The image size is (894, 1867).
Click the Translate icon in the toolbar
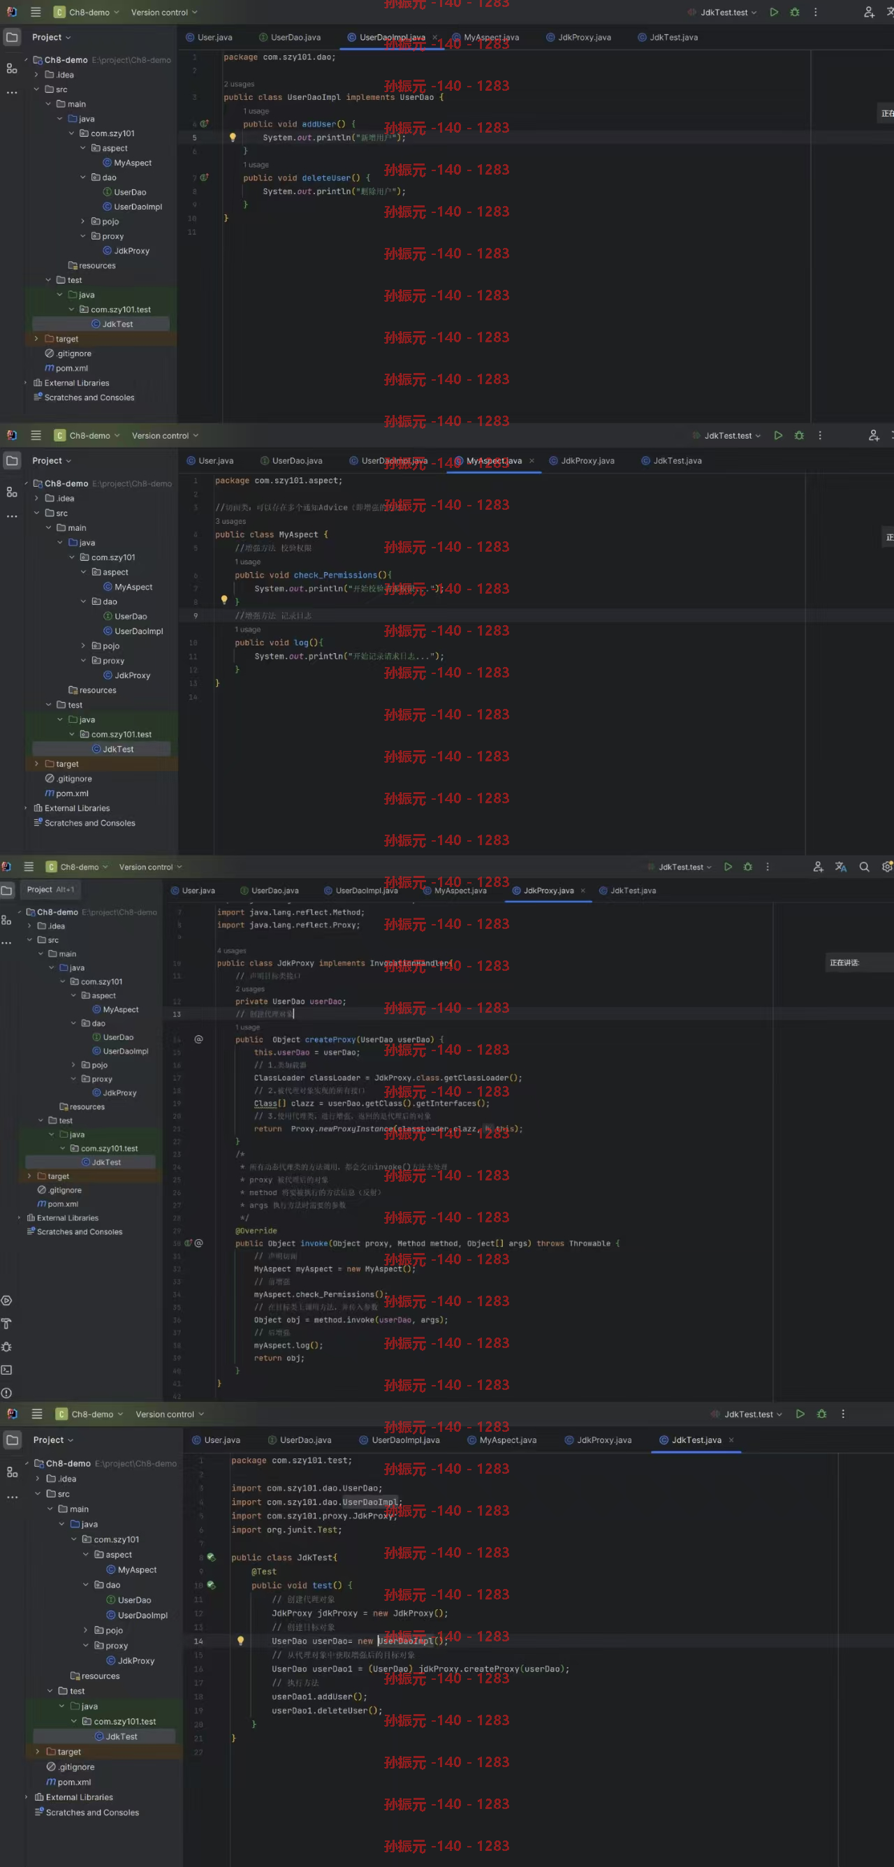click(x=840, y=867)
